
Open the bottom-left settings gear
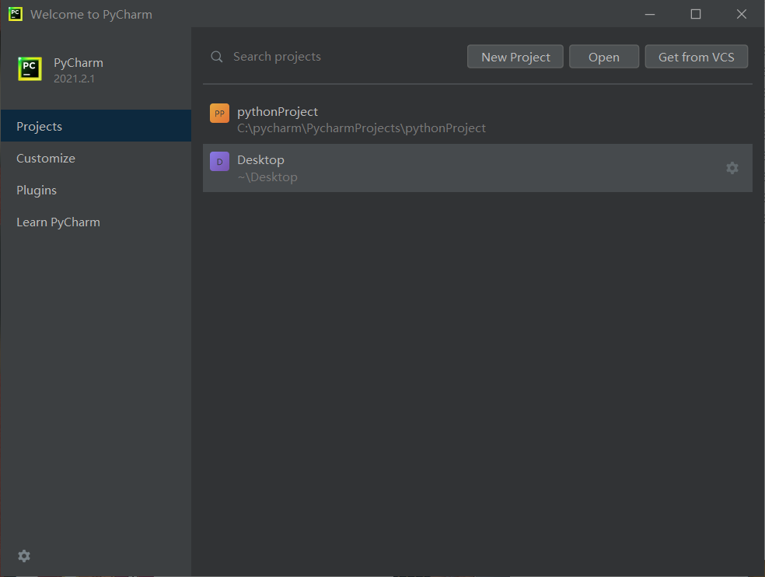click(x=23, y=556)
